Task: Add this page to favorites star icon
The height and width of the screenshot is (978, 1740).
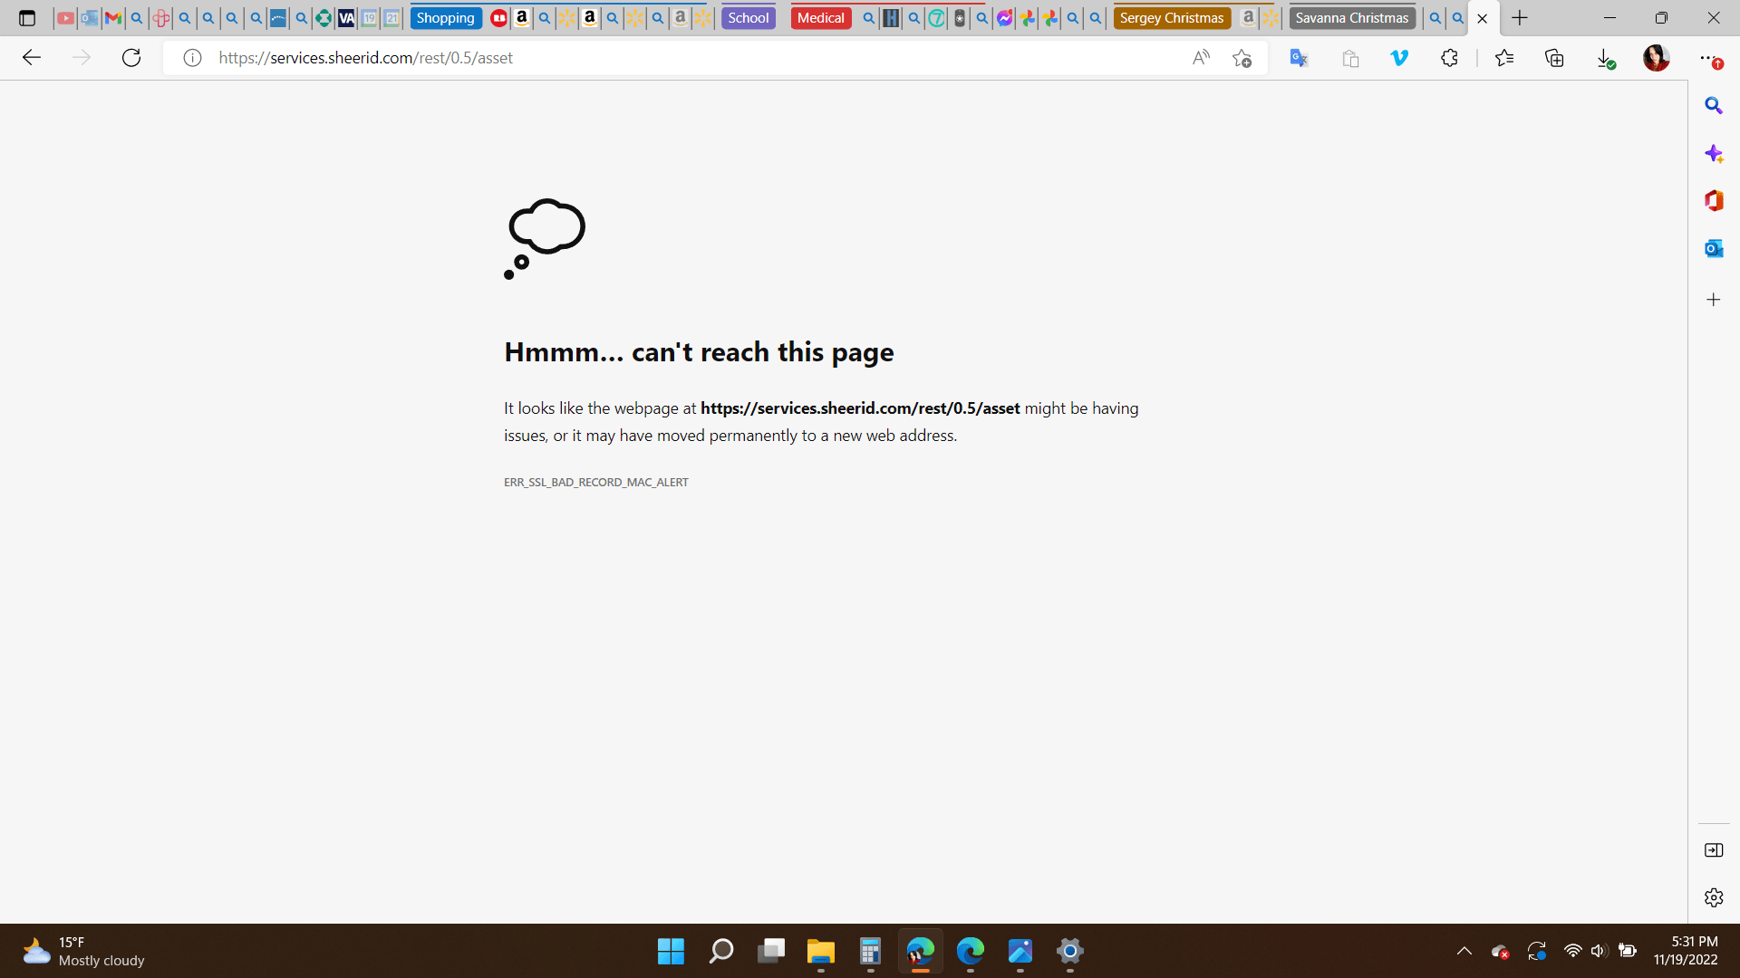Action: 1242,58
